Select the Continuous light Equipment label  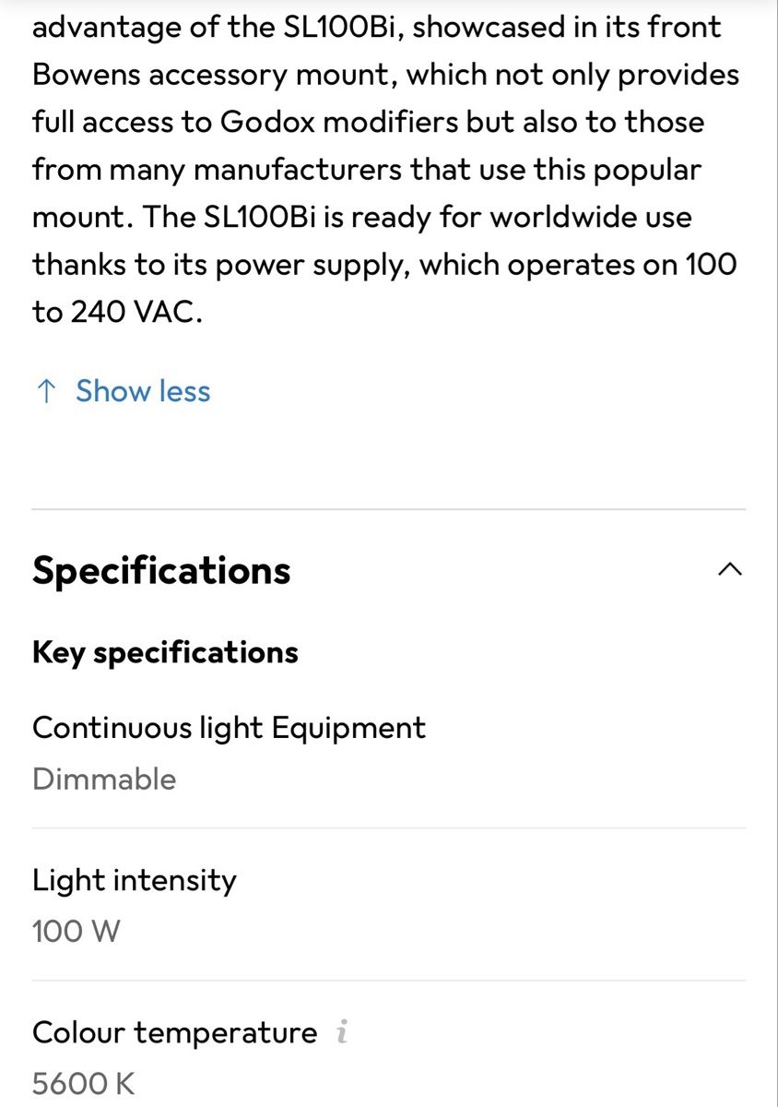(229, 728)
